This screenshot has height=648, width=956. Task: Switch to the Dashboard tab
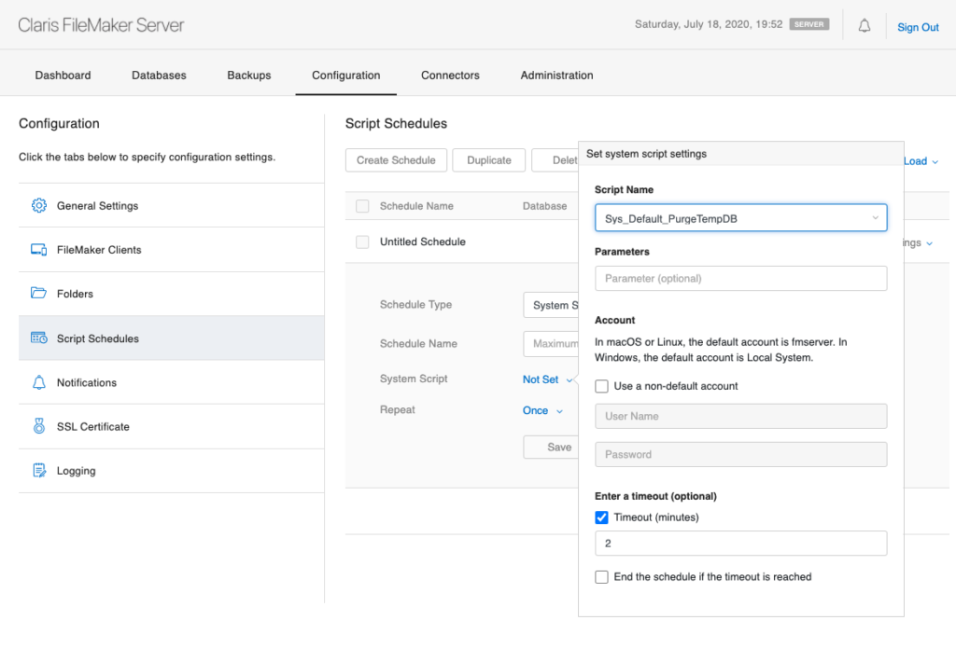(x=63, y=75)
